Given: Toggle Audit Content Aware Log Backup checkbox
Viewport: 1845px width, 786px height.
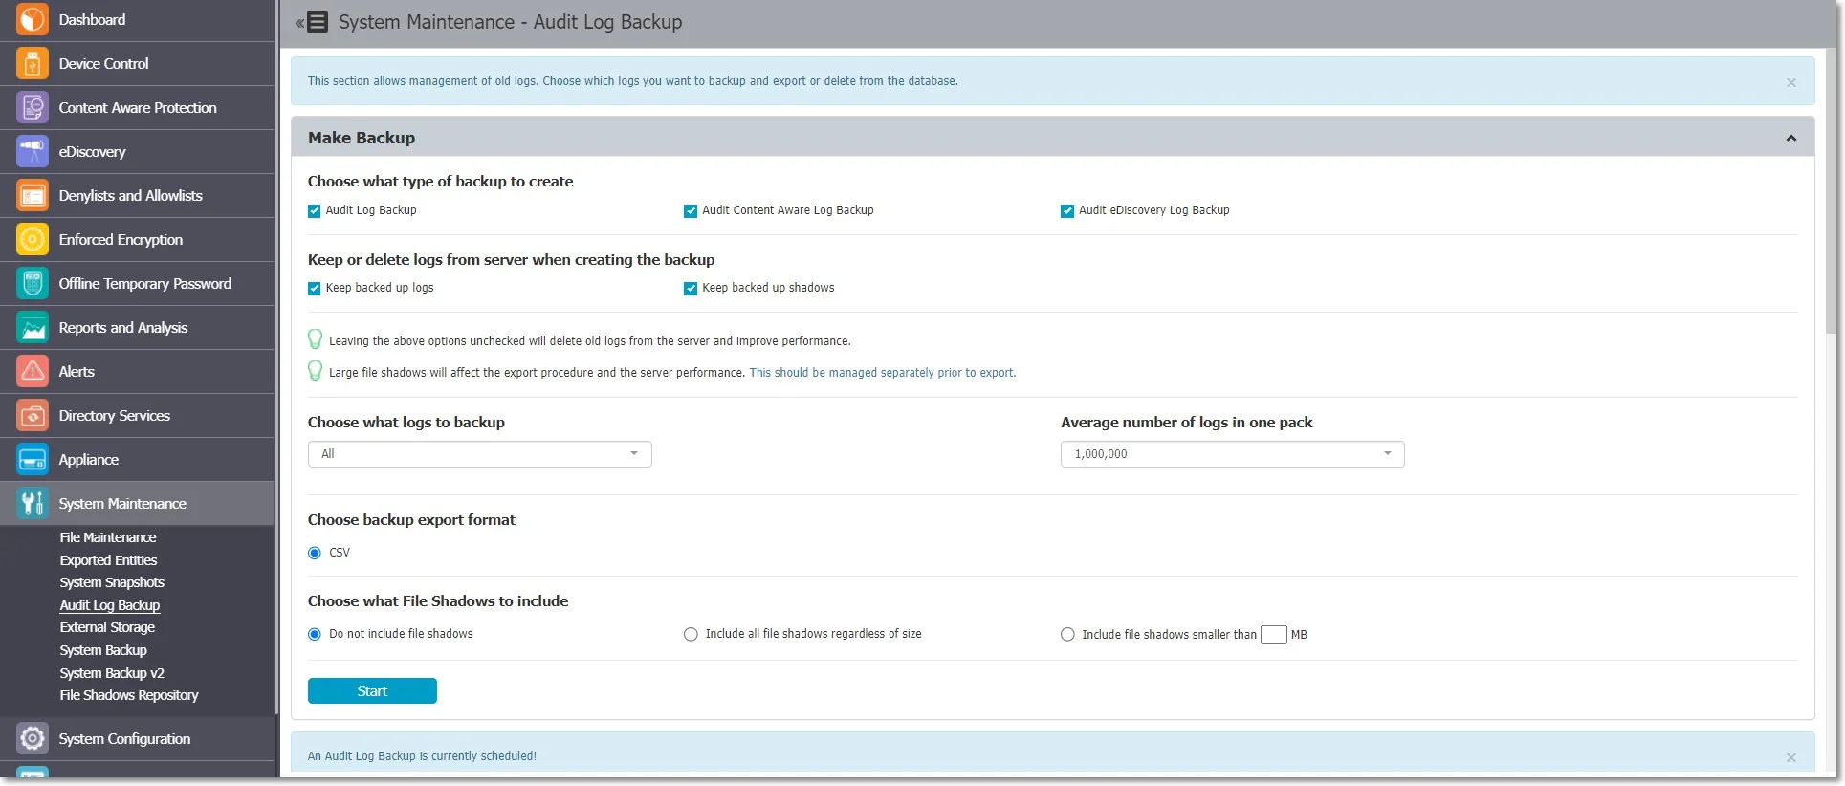Looking at the screenshot, I should 691,211.
